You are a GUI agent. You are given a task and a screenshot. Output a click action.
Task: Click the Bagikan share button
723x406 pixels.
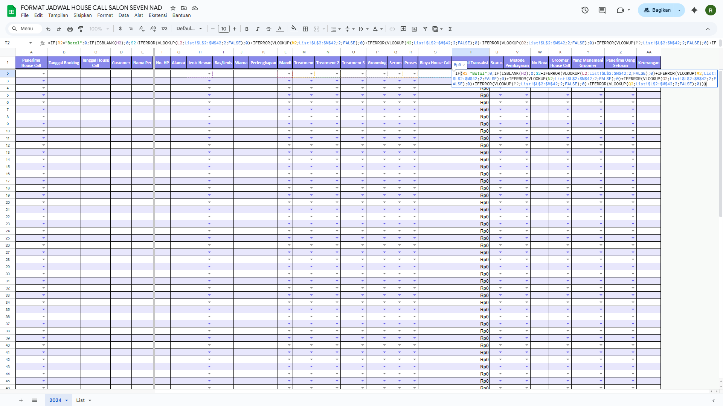point(657,10)
